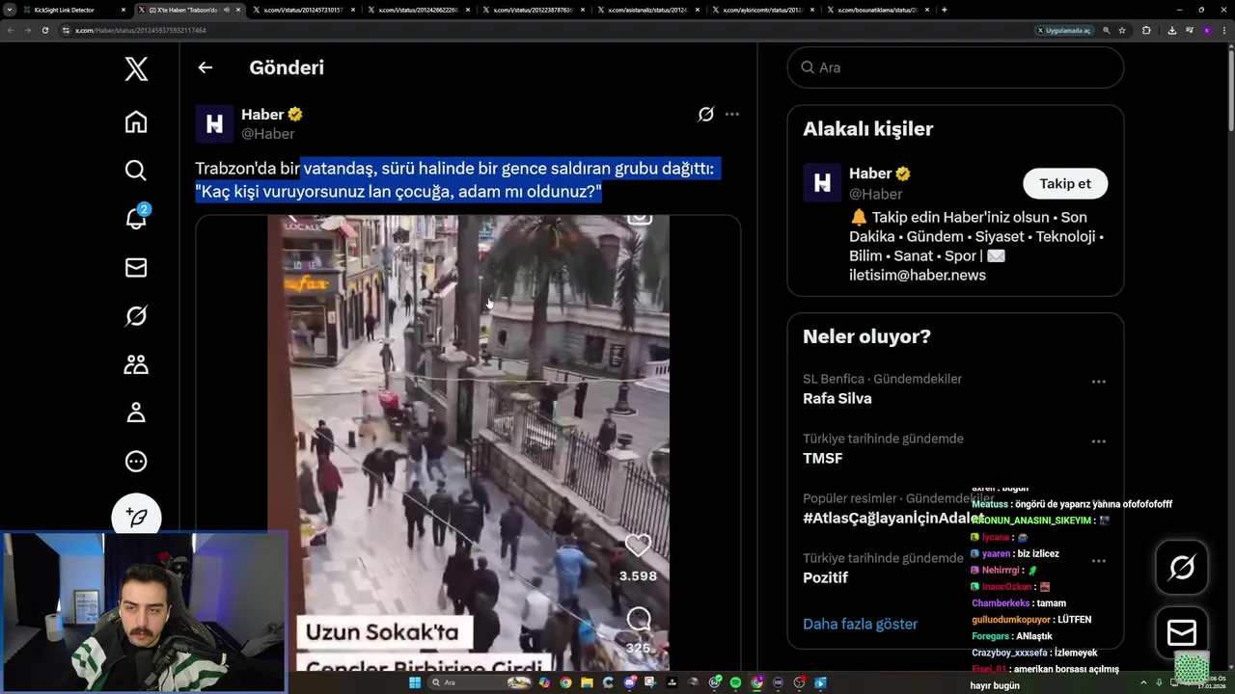Screen dimensions: 1235x694
Task: Expand hidden system tray icons chevron
Action: click(1144, 682)
